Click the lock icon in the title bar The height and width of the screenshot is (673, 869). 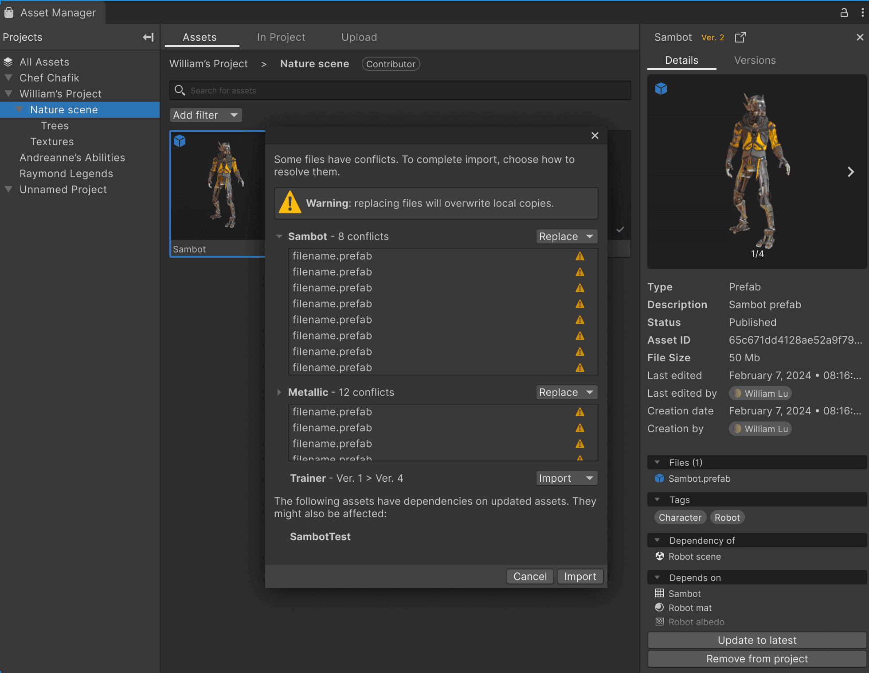(844, 12)
